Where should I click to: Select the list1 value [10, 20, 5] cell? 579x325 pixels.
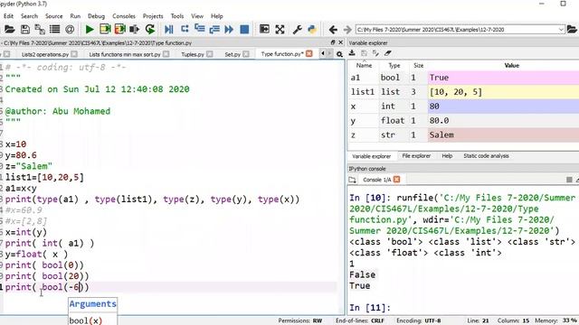(x=503, y=92)
